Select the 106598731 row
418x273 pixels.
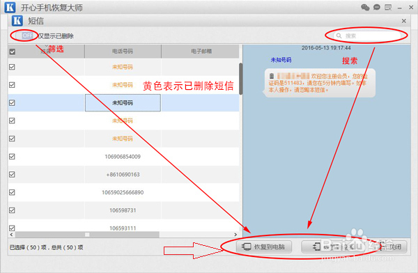(123, 210)
